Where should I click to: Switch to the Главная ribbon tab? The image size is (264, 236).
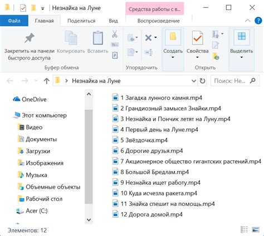(x=44, y=21)
